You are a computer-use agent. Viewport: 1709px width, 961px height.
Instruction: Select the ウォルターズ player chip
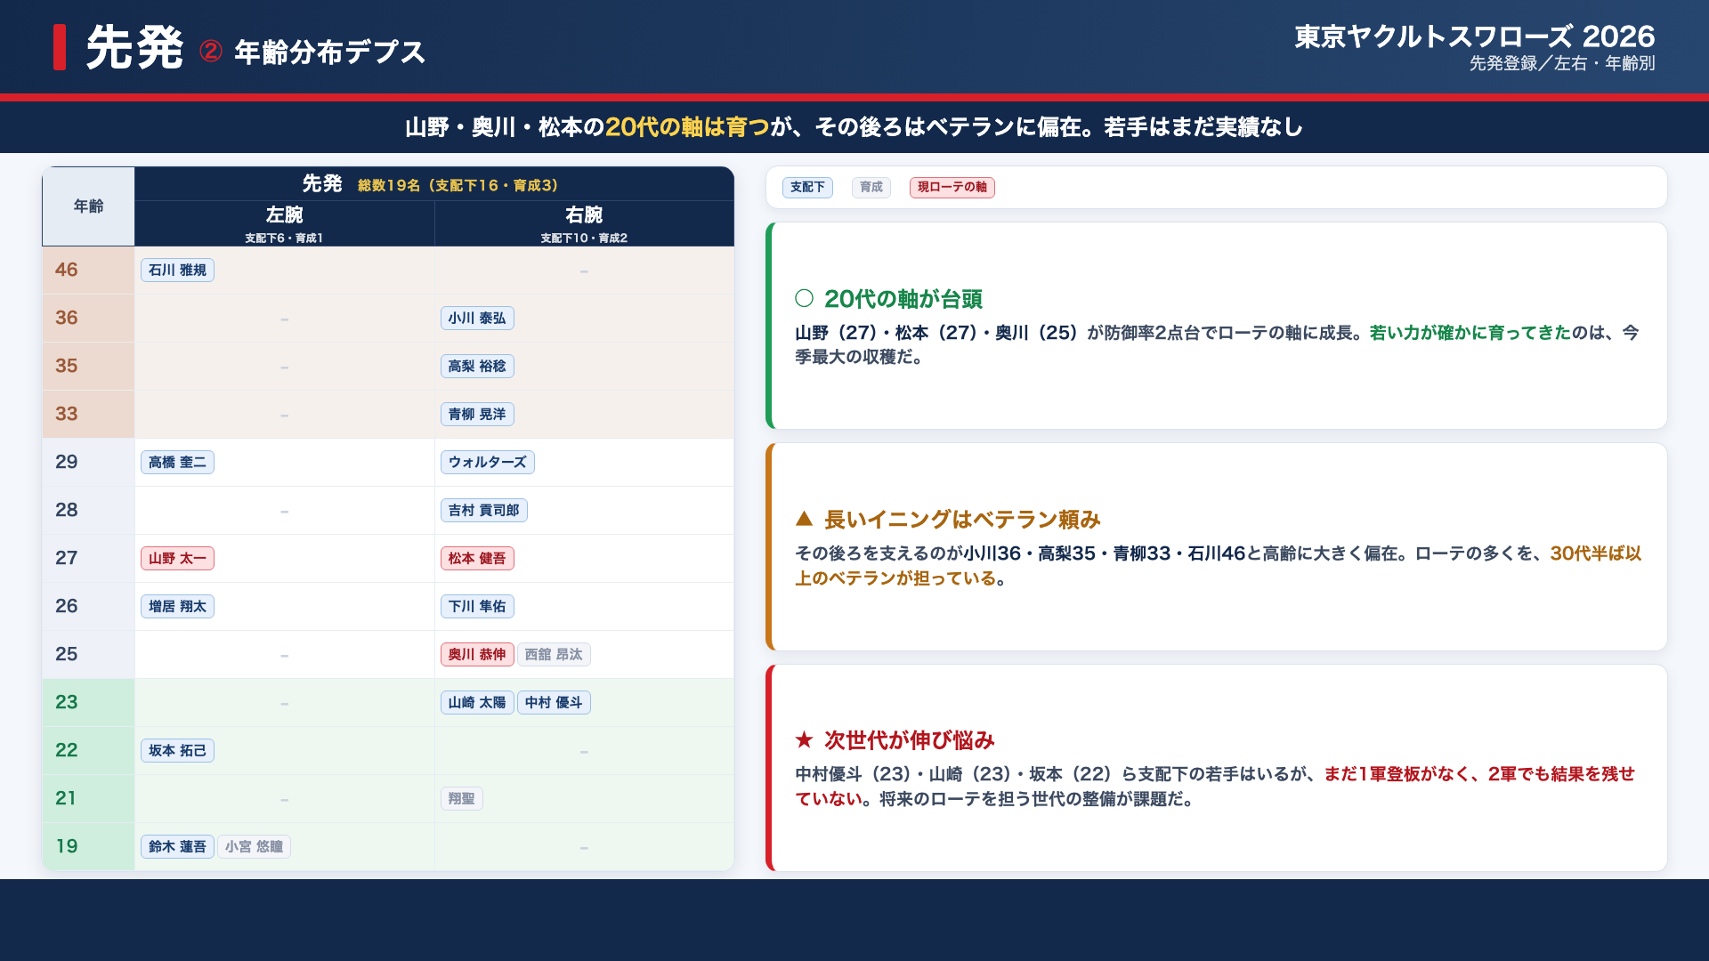pos(488,463)
